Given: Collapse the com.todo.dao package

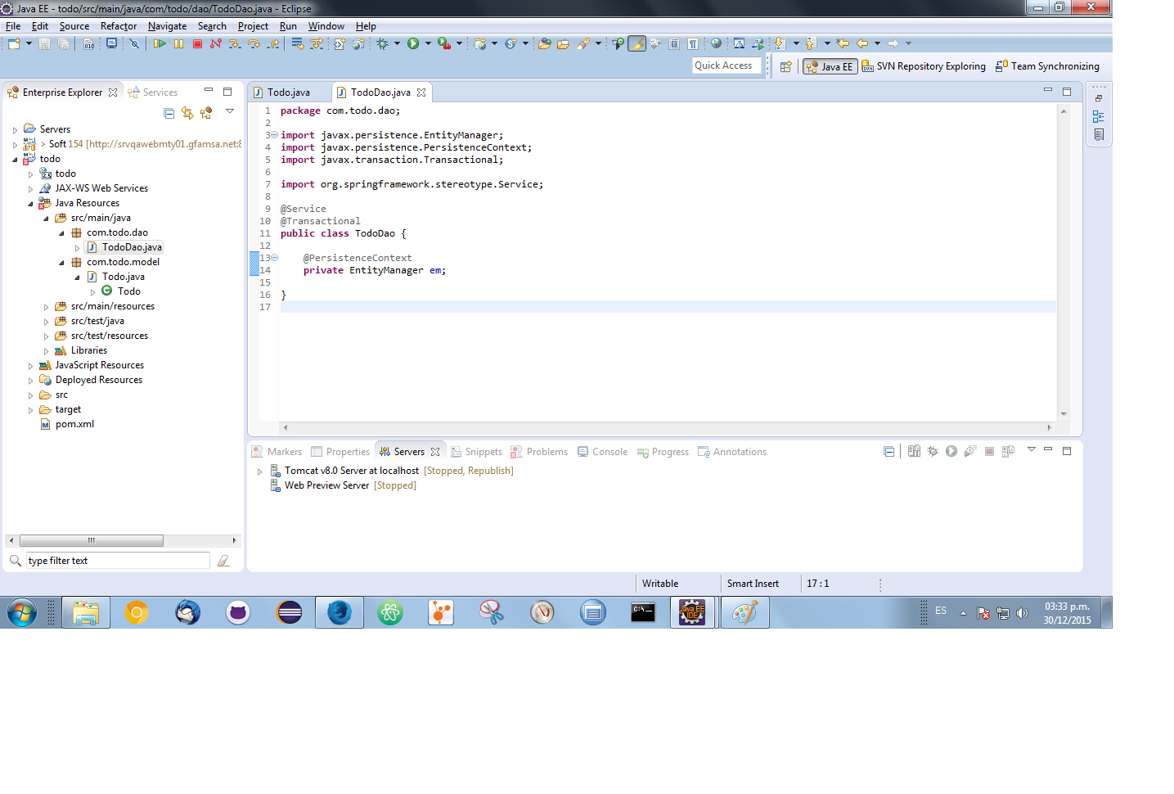Looking at the screenshot, I should (x=61, y=233).
